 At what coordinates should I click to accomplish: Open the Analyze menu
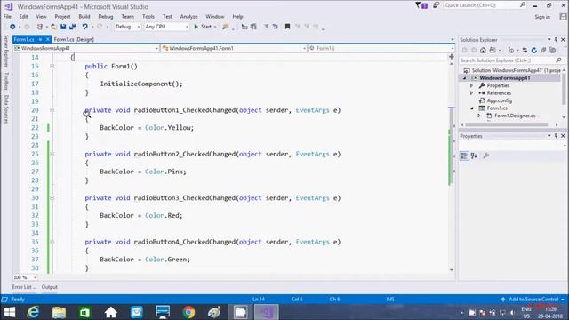(x=188, y=16)
